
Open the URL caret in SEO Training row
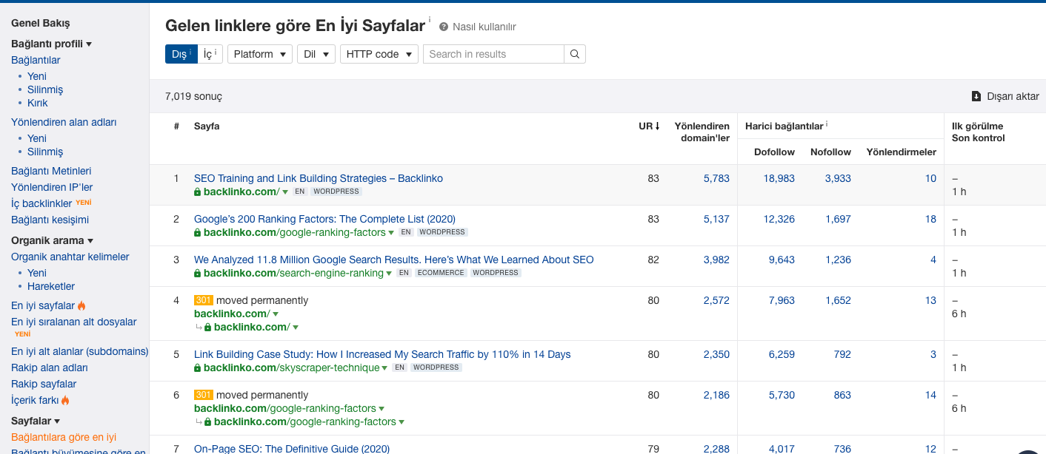[x=285, y=192]
